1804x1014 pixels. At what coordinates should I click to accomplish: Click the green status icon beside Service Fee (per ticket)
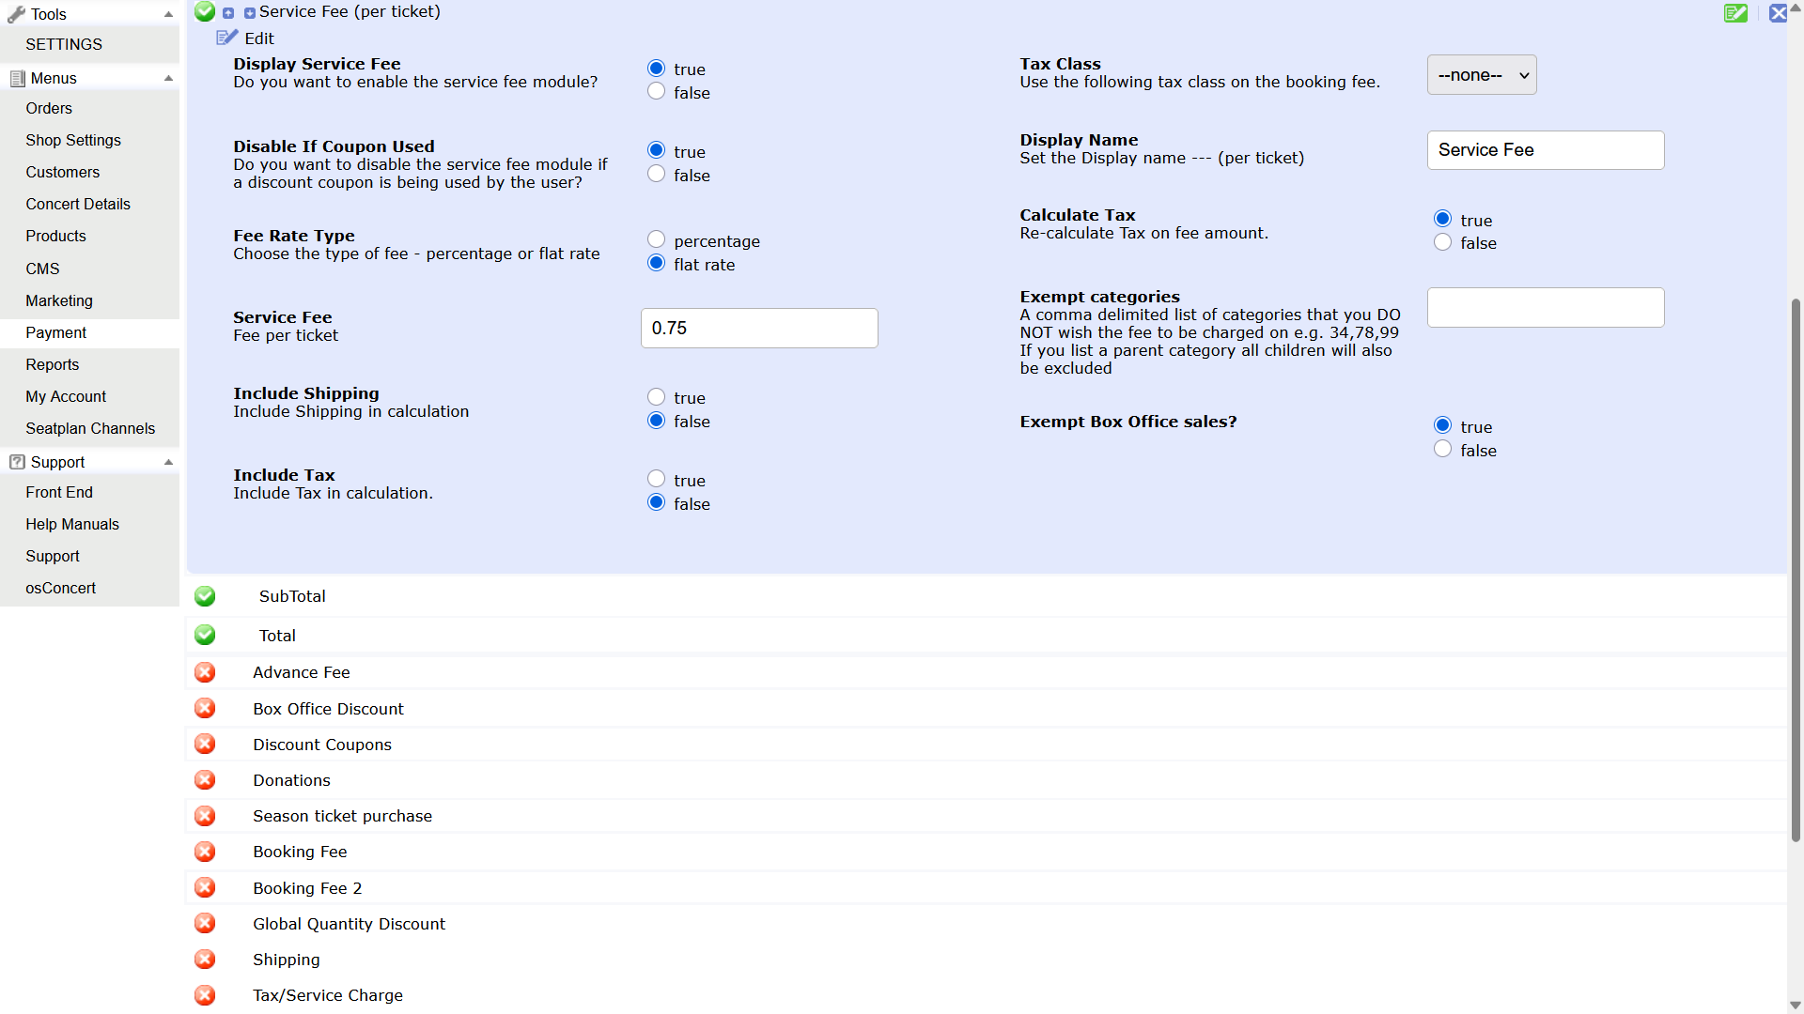coord(205,11)
